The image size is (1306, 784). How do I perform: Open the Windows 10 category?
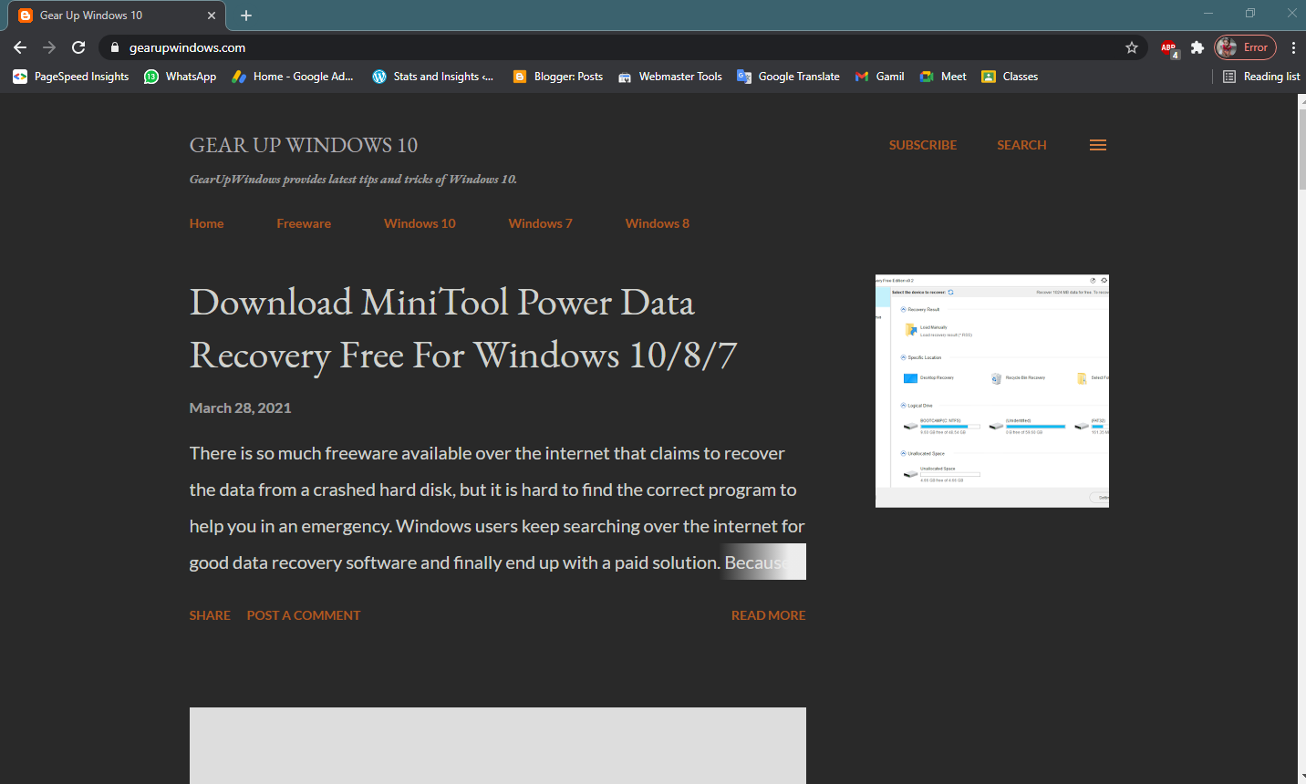pyautogui.click(x=420, y=223)
